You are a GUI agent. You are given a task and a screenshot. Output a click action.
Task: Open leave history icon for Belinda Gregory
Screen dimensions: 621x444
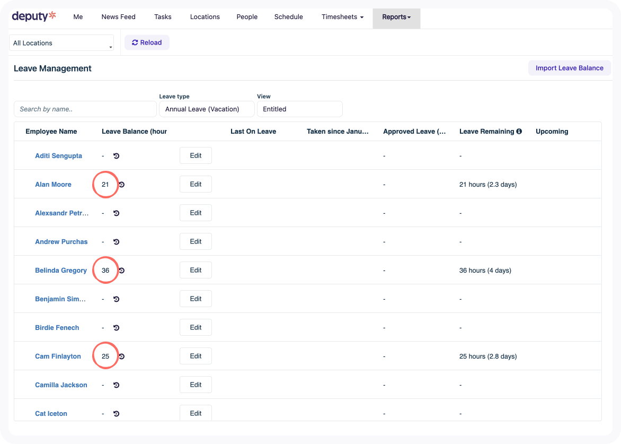point(121,271)
